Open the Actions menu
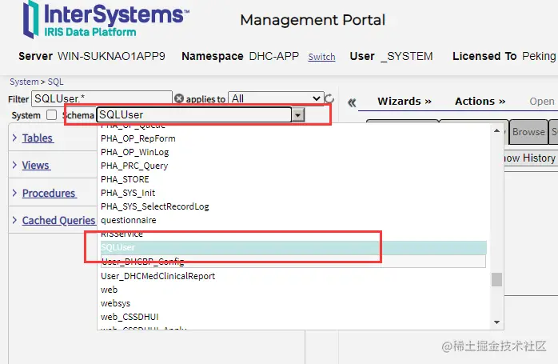Image resolution: width=558 pixels, height=364 pixels. (x=480, y=102)
